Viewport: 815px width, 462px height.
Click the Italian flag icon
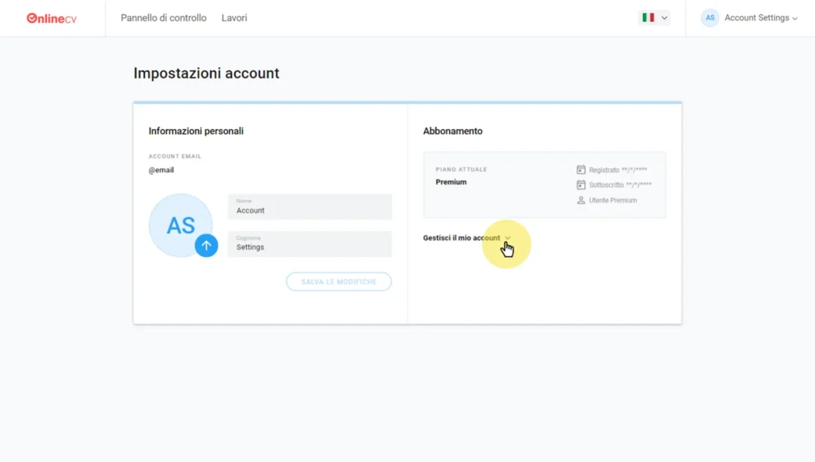(x=648, y=17)
